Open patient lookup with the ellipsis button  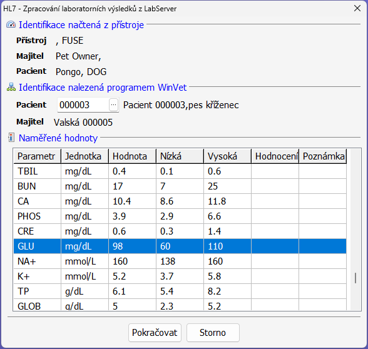click(x=114, y=104)
